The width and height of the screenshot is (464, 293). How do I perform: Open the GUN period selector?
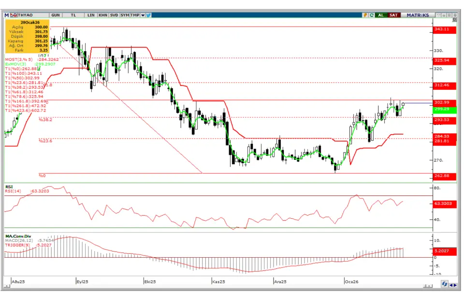pos(56,15)
